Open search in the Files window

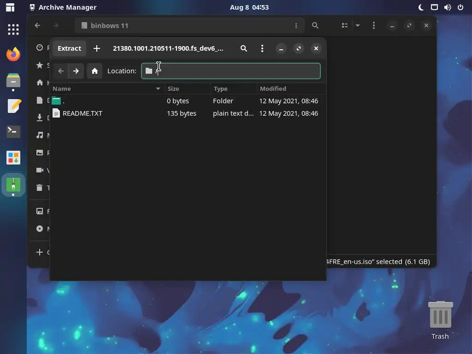(x=315, y=26)
